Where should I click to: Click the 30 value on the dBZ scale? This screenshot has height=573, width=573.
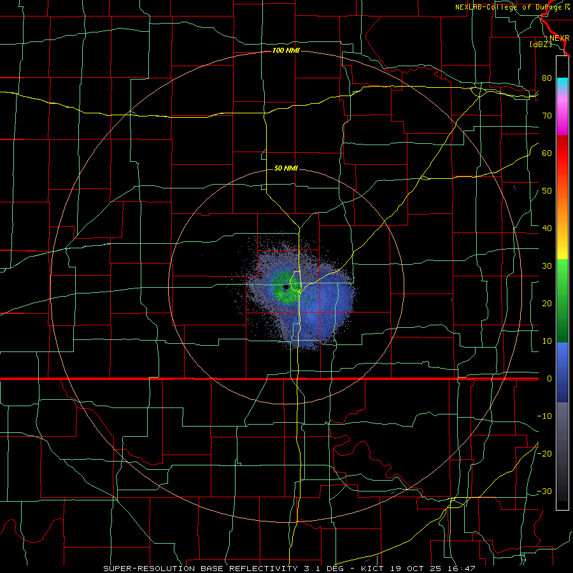[547, 266]
